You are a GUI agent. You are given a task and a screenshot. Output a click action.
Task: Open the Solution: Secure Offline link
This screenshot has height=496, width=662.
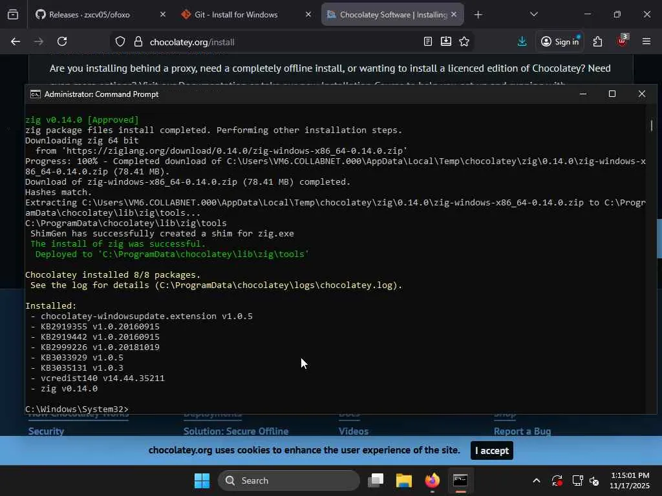coord(236,431)
